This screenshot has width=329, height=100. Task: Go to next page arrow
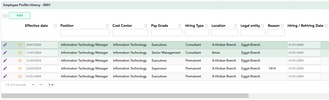(41, 85)
